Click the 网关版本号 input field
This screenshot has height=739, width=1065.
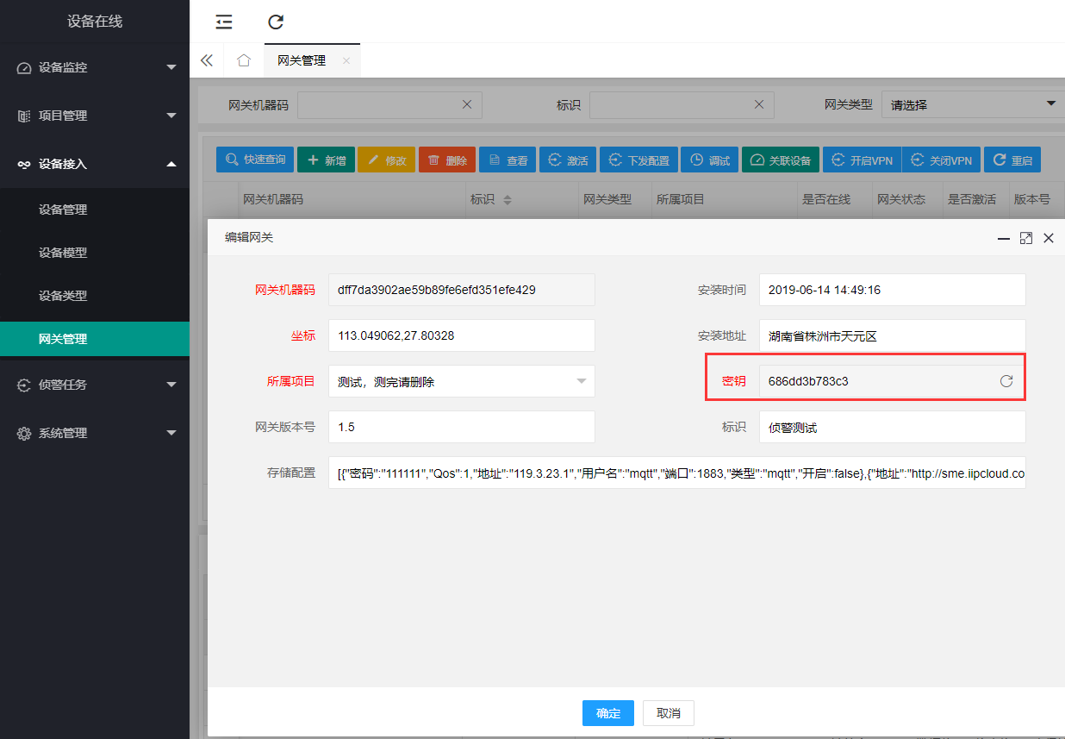(461, 427)
